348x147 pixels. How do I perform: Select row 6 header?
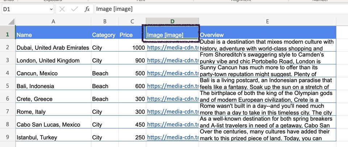pos(8,96)
